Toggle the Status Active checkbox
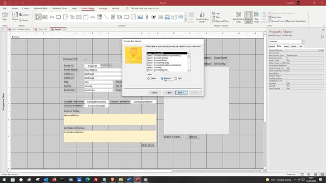 [x=85, y=59]
